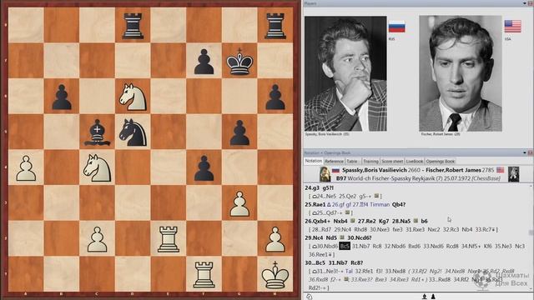
Task: Switch to the Notation tab
Action: tap(314, 161)
